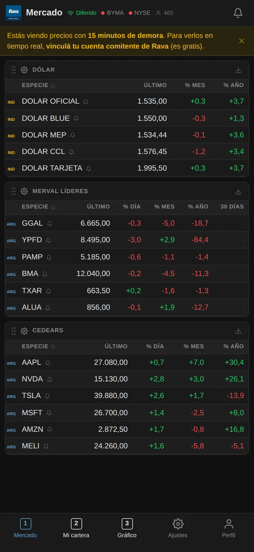Screen dimensions: 254x552
Task: Set alert bell for ALUA
Action: 48,307
